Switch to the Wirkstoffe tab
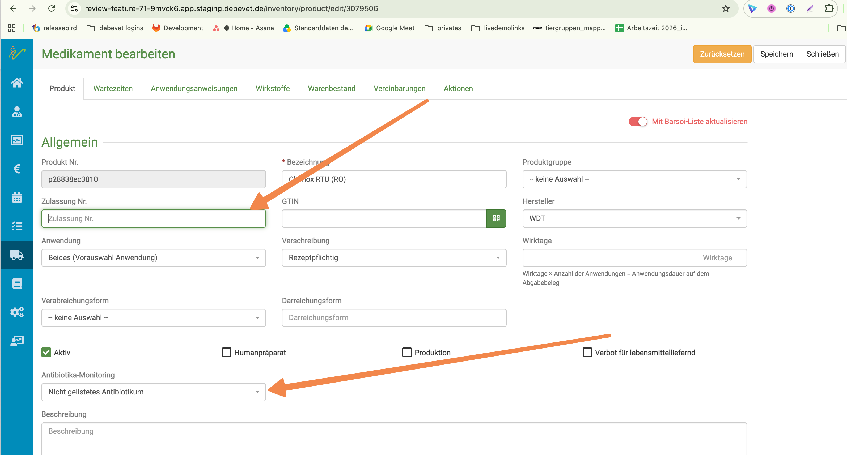This screenshot has height=455, width=847. [273, 88]
